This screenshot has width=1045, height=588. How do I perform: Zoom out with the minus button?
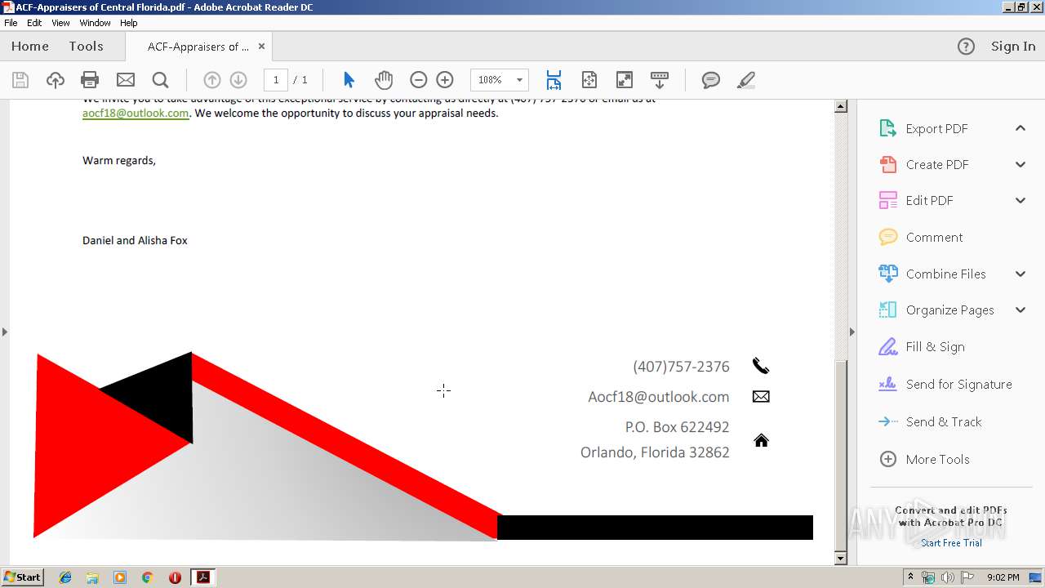click(418, 80)
